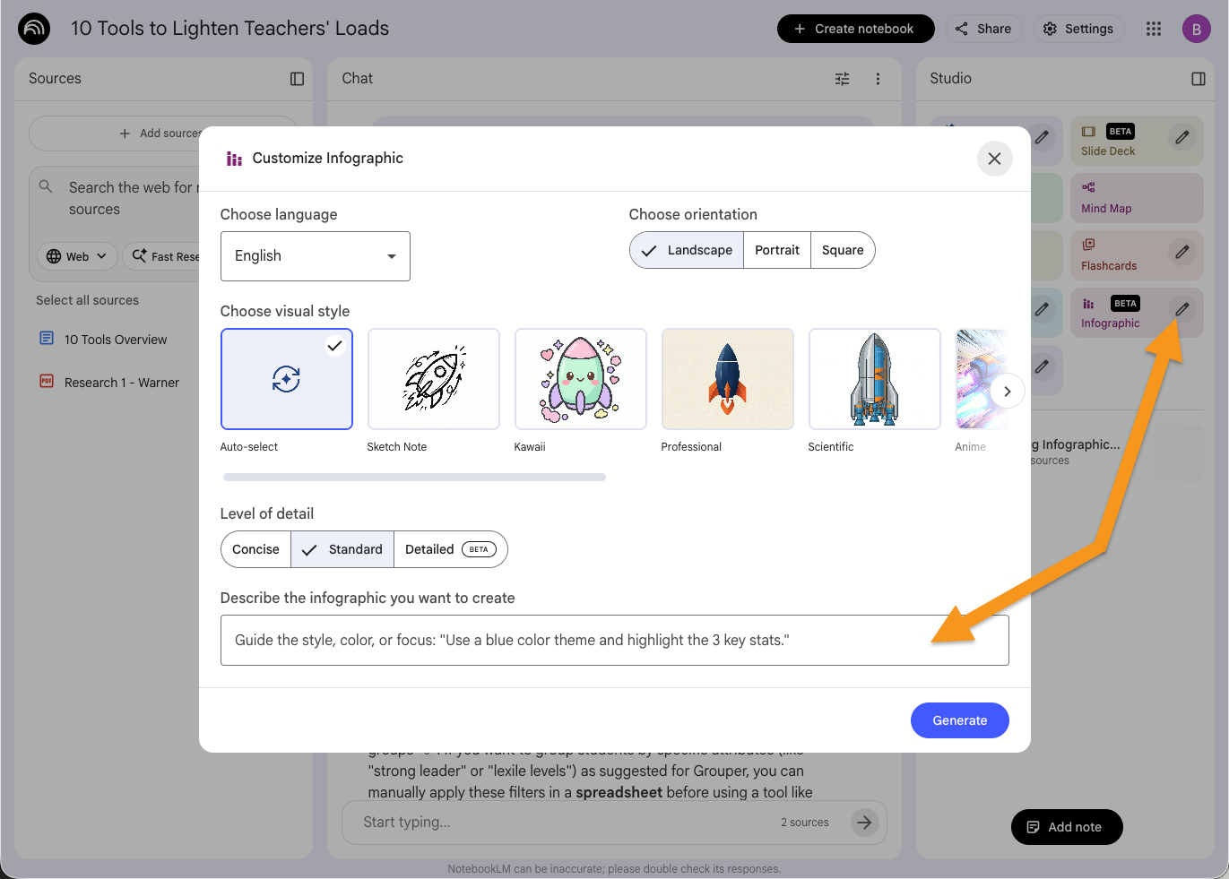
Task: Click the Share button
Action: (983, 29)
